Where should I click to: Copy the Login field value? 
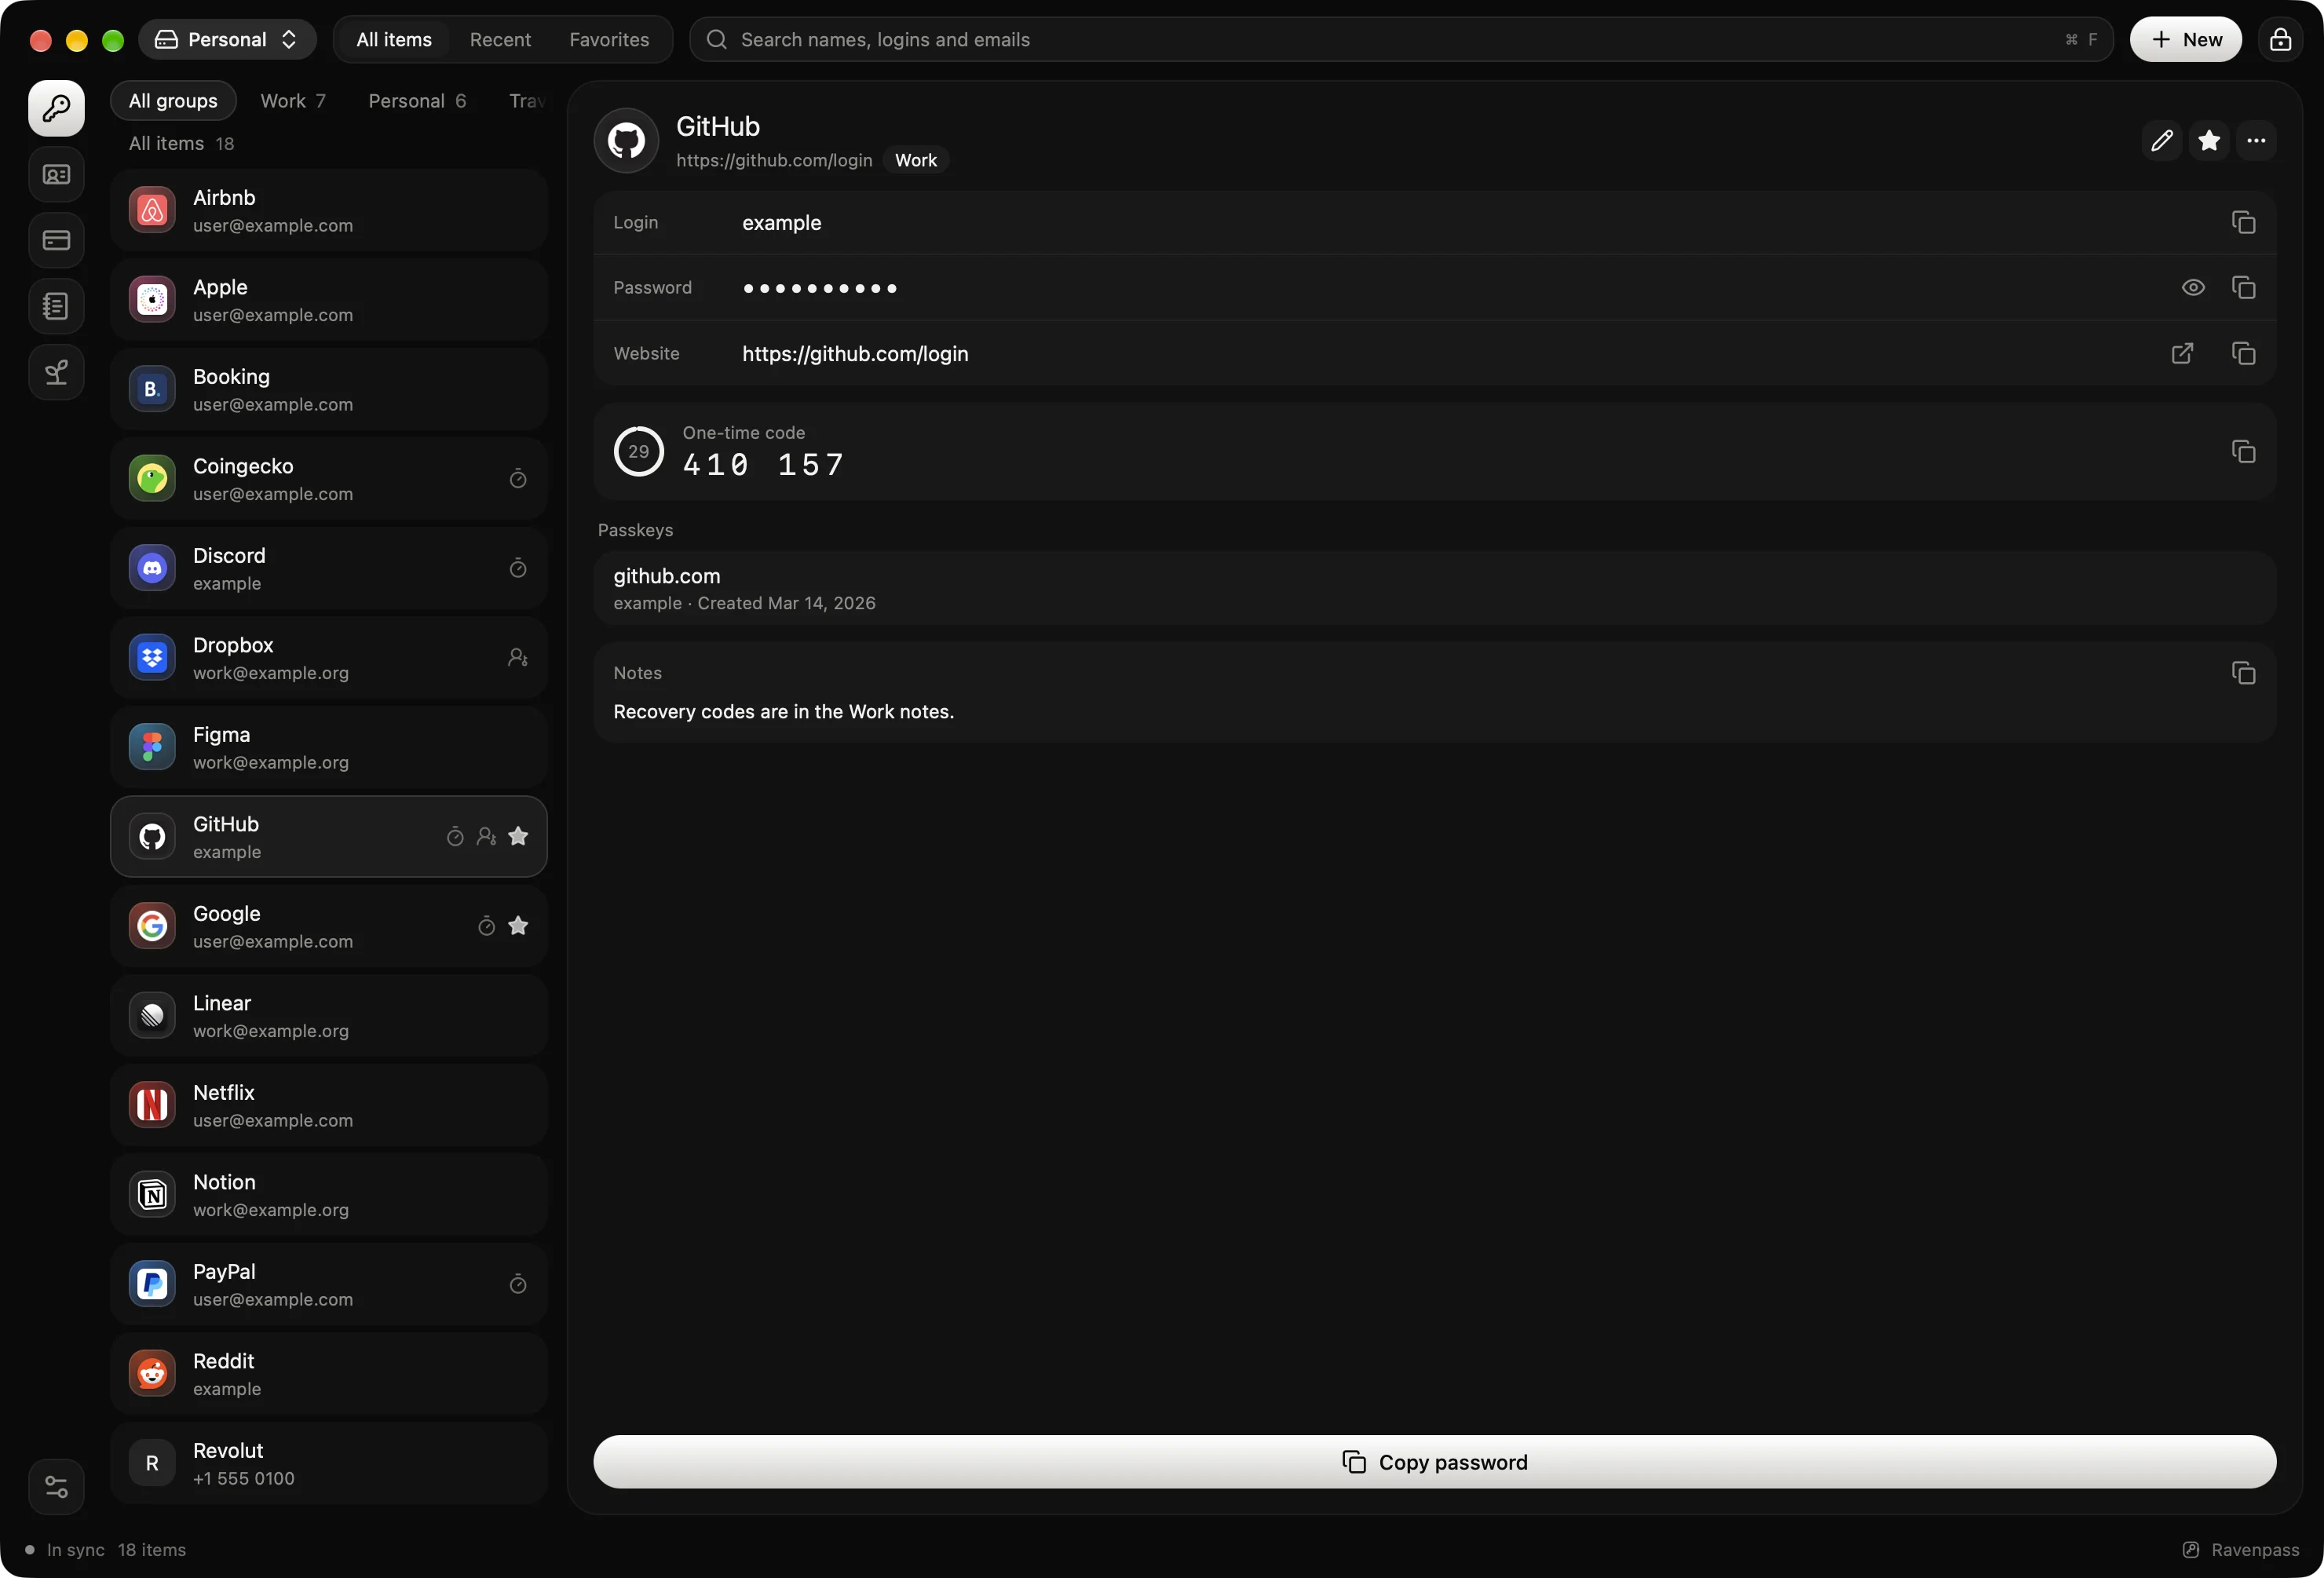pyautogui.click(x=2243, y=222)
